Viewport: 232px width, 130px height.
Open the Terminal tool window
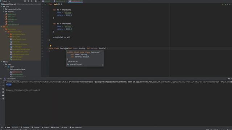click(x=36, y=127)
